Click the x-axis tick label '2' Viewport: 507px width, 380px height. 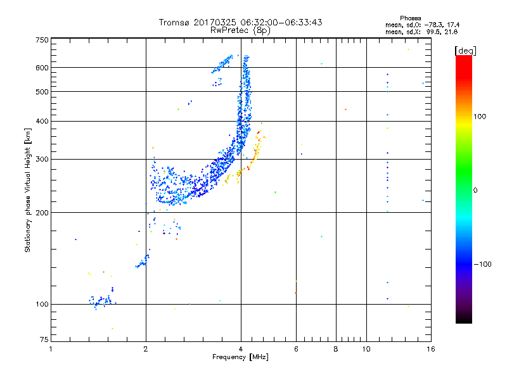146,349
